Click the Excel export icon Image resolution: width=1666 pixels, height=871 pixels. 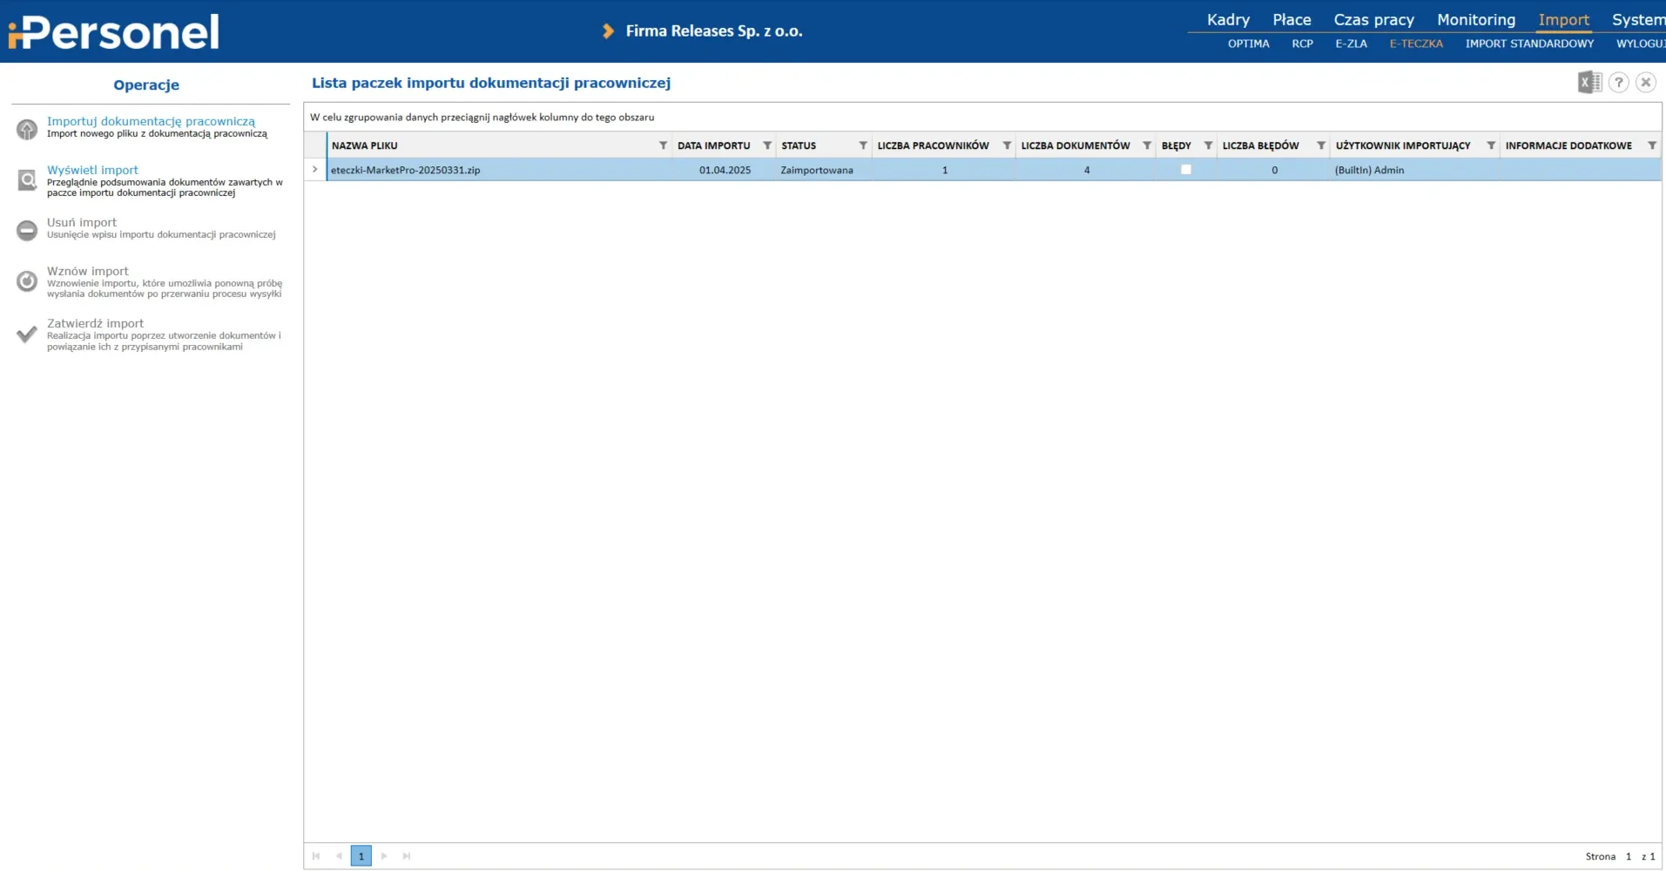click(x=1589, y=83)
